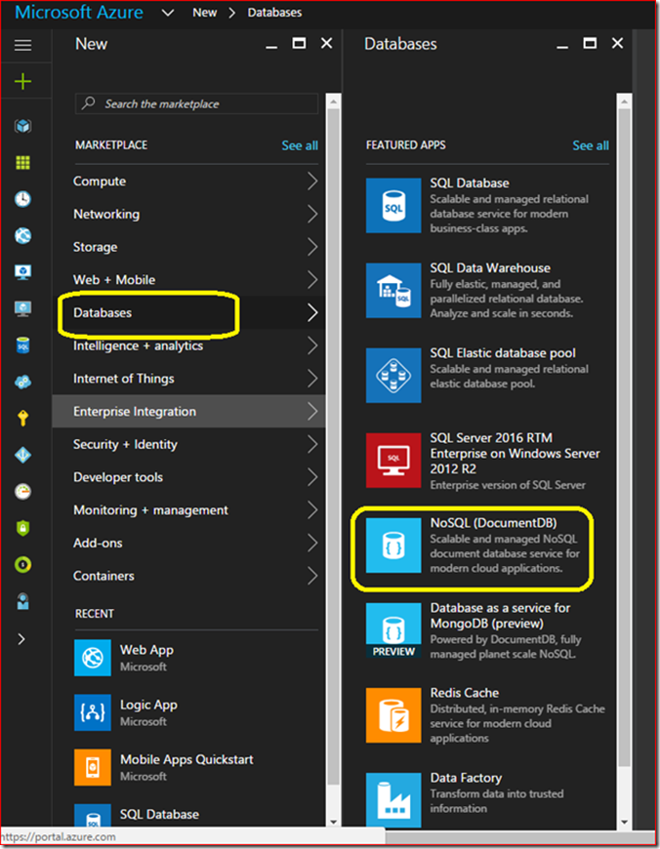Screen dimensions: 660x849
Task: Open Security Center shield icon in sidebar
Action: coord(22,528)
